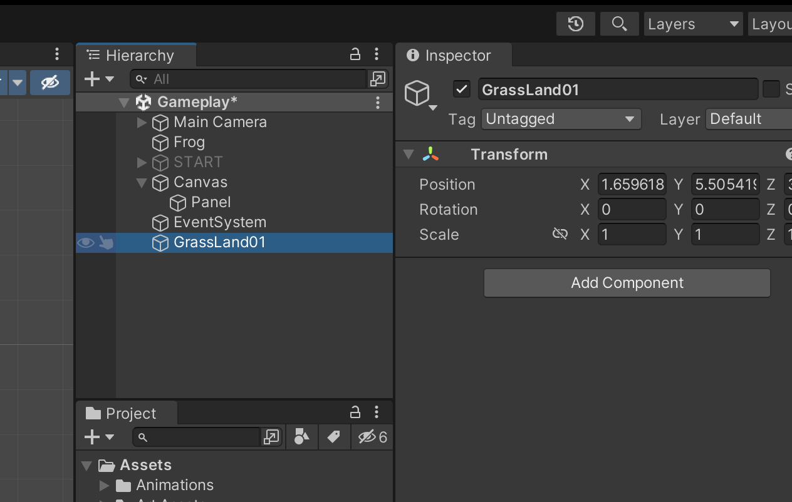This screenshot has width=792, height=502.
Task: Click the Frog cube icon
Action: (x=160, y=142)
